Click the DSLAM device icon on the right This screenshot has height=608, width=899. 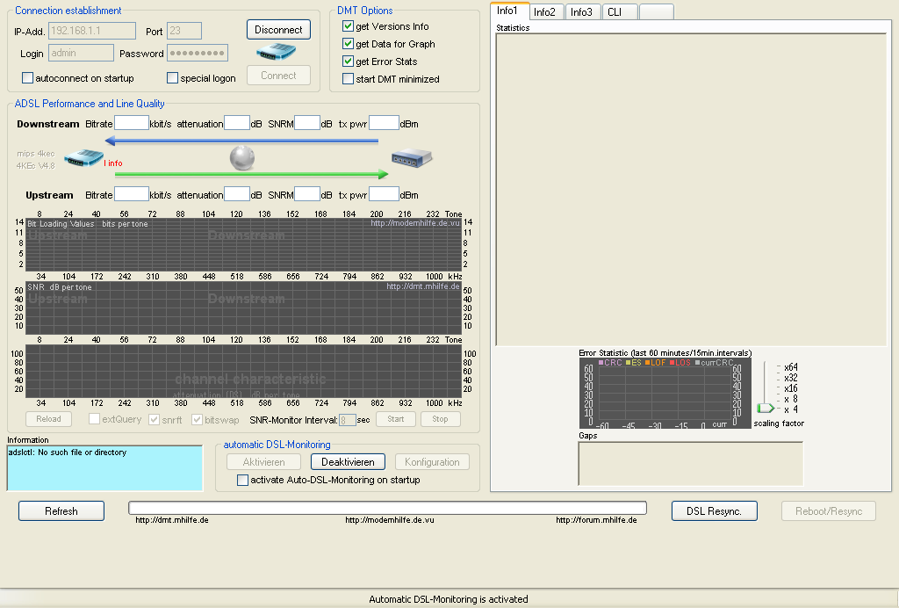(x=411, y=158)
